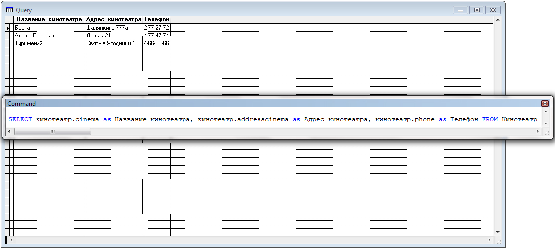Select the cell Туркмений
The image size is (555, 250).
coord(49,43)
